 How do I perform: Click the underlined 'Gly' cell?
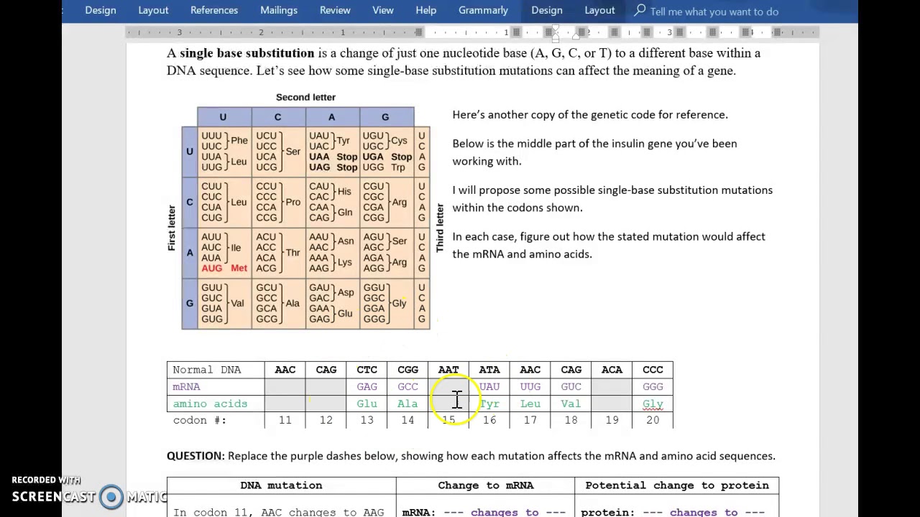[653, 404]
